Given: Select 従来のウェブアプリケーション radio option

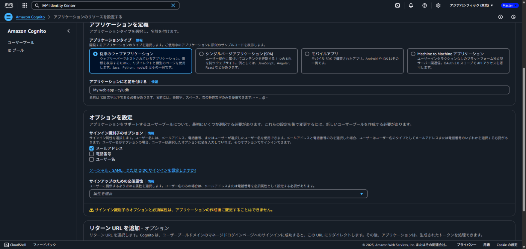Looking at the screenshot, I should click(95, 54).
